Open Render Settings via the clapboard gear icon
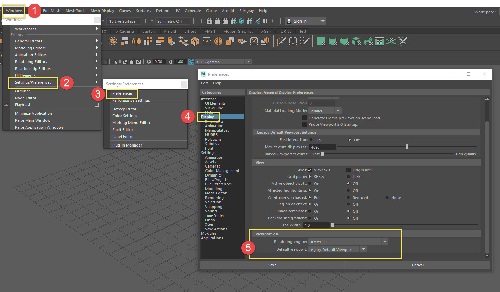500x292 pixels. pyautogui.click(x=233, y=21)
